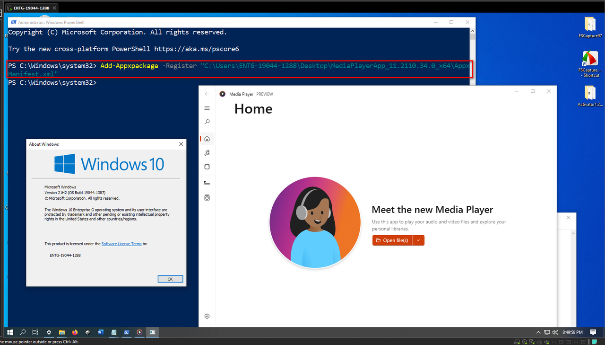
Task: Open Media Player settings gear
Action: pyautogui.click(x=207, y=316)
